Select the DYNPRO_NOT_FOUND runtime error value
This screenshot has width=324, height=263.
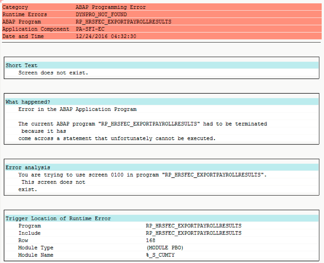tap(101, 15)
